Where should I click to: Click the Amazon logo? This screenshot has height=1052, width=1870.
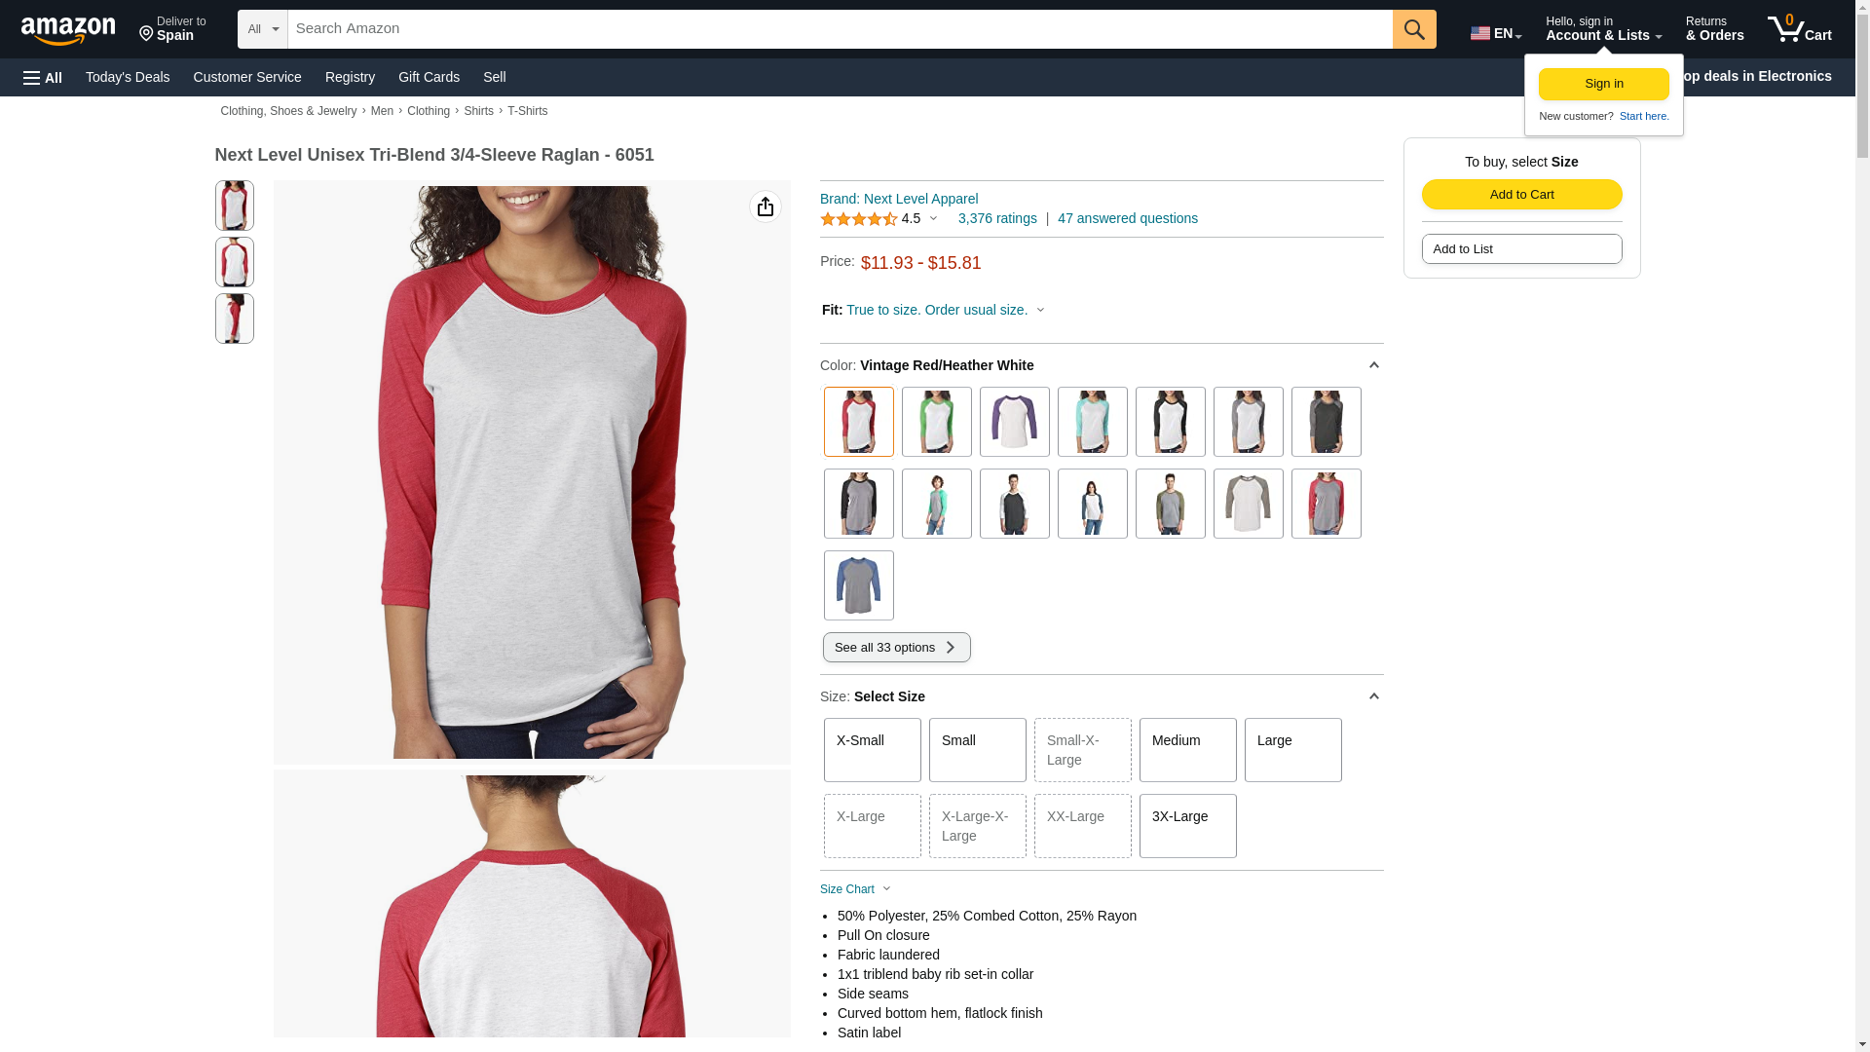click(68, 30)
